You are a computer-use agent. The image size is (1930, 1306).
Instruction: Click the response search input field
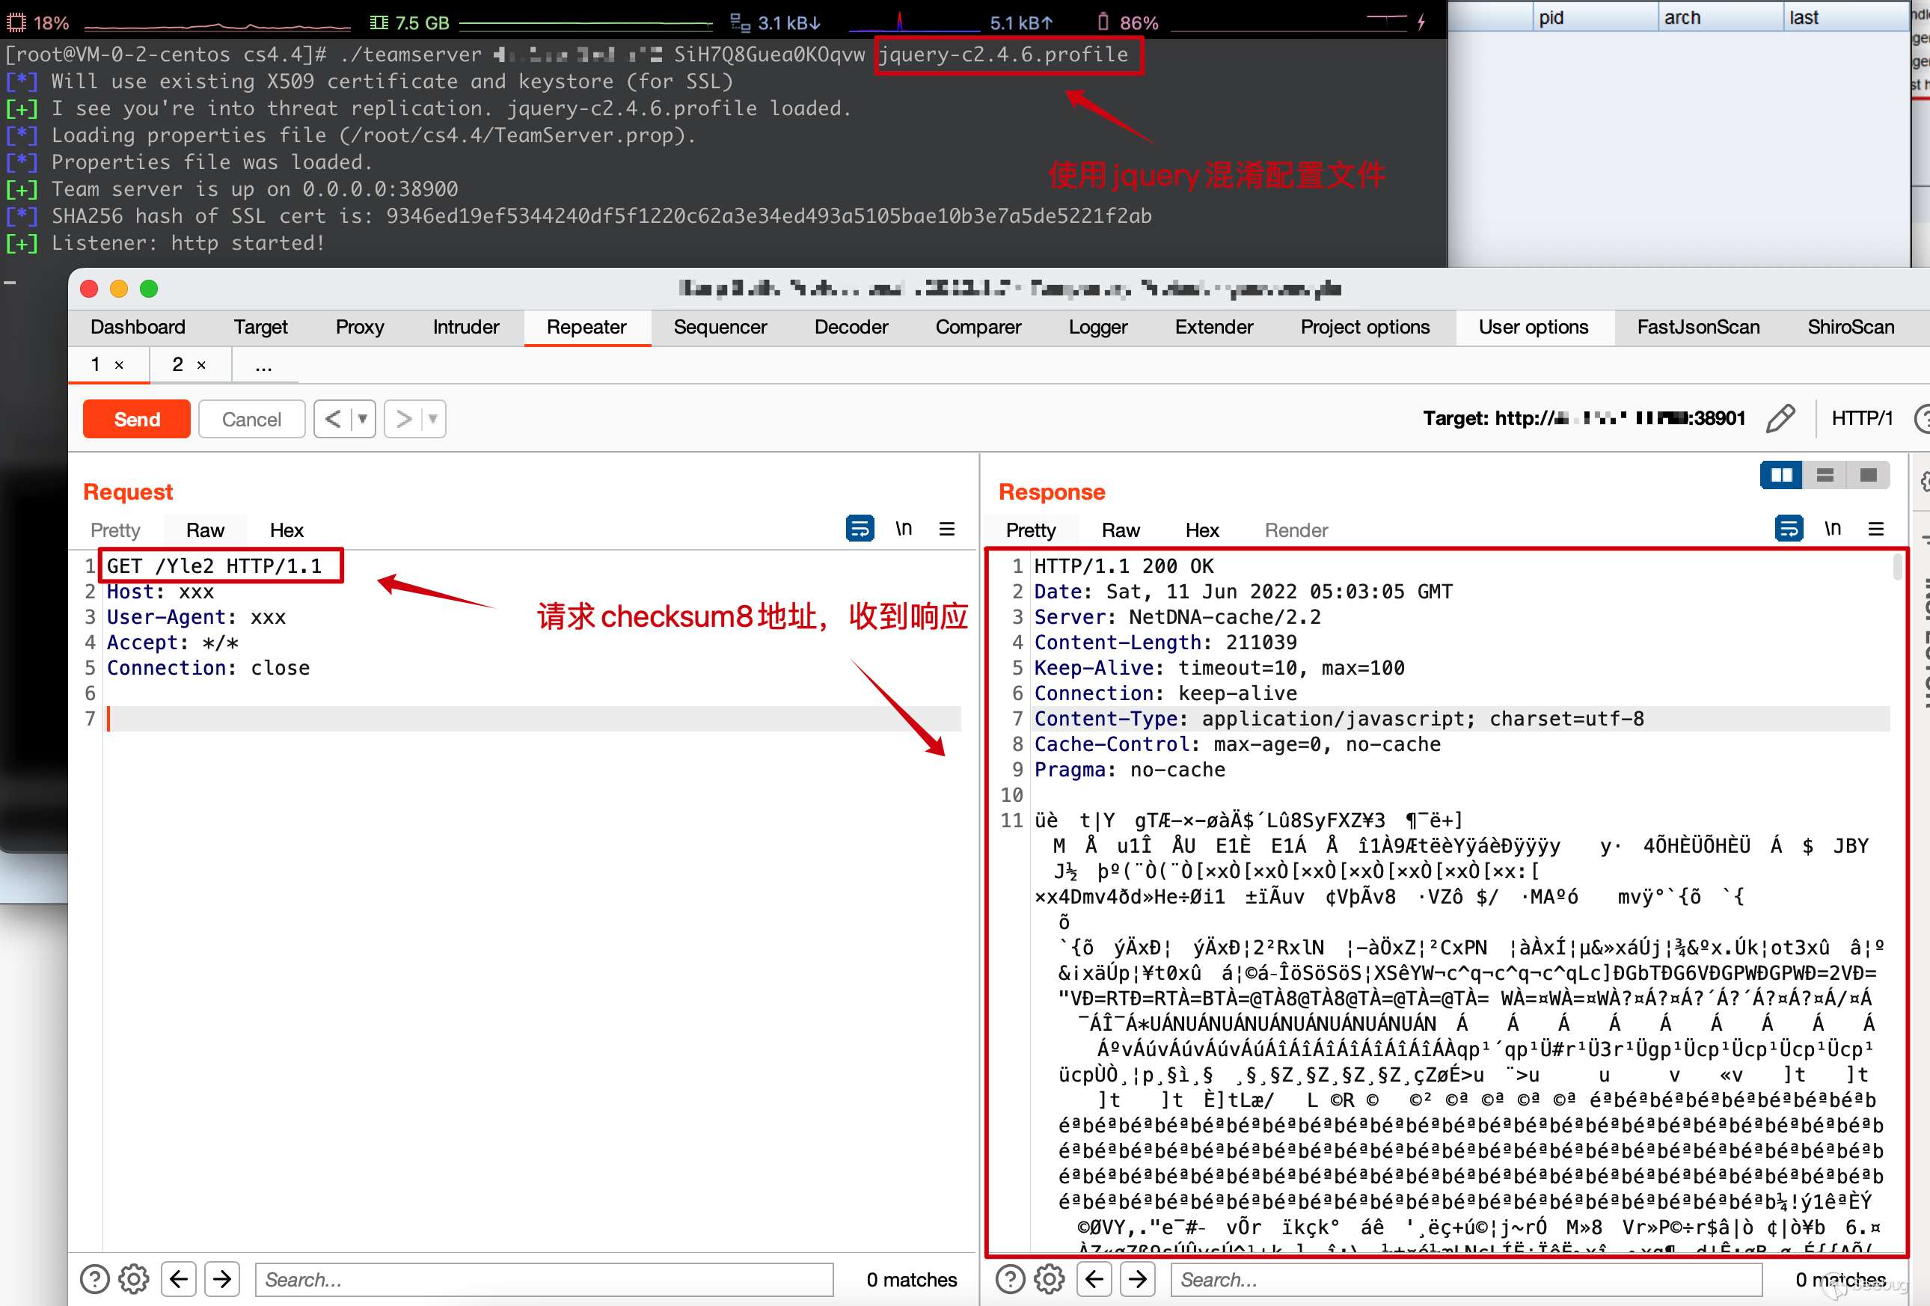(x=1465, y=1279)
